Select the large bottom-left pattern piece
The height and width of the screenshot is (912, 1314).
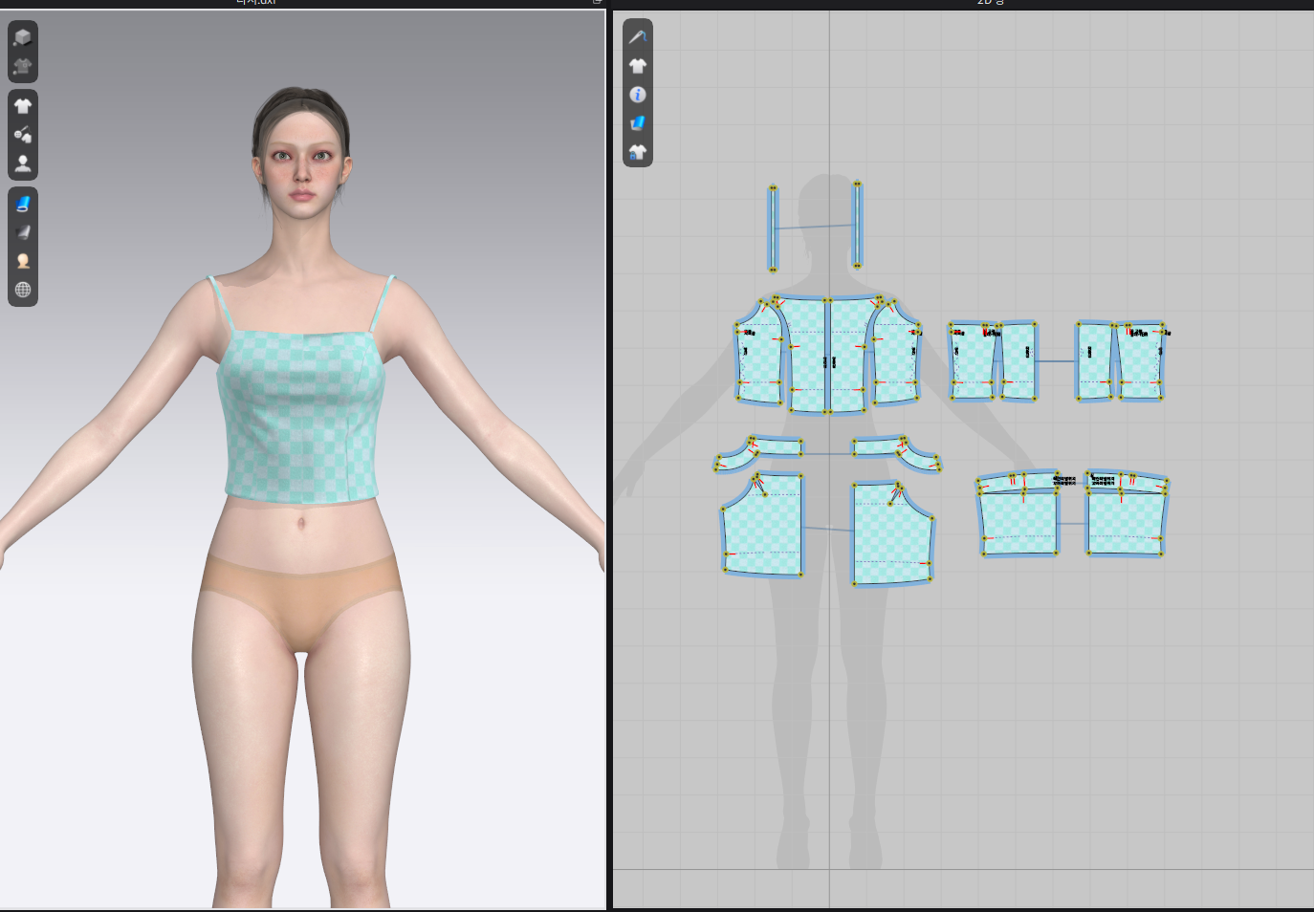click(764, 528)
